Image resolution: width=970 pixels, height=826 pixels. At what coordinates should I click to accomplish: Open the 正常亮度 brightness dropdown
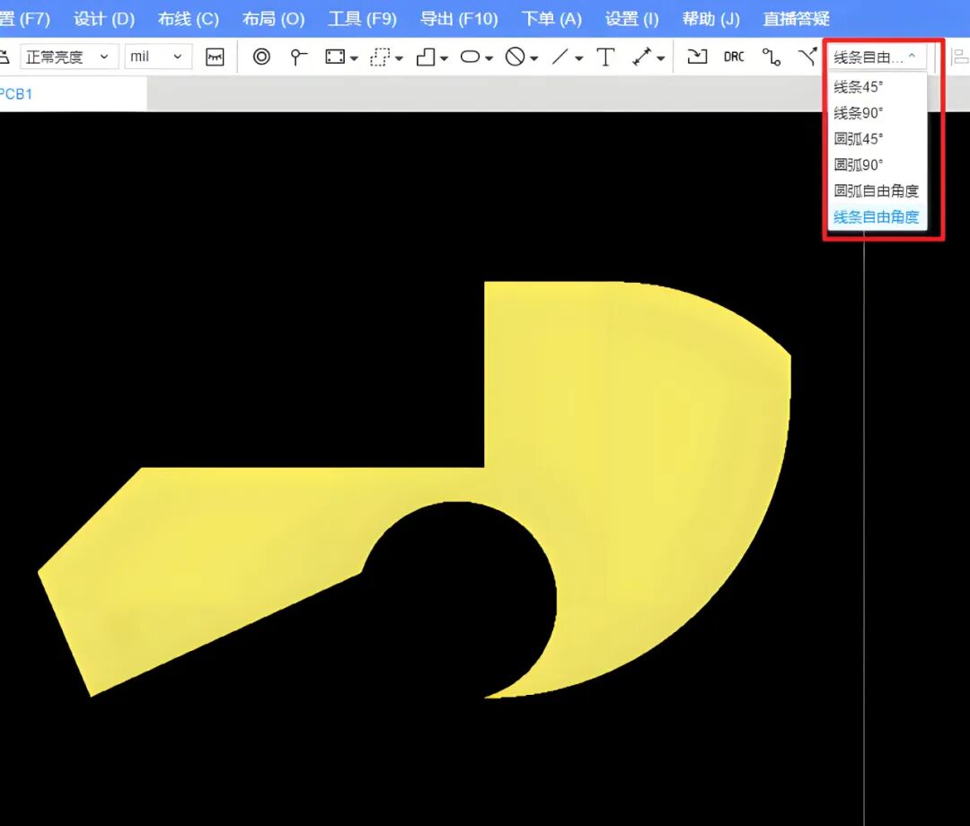pyautogui.click(x=69, y=57)
